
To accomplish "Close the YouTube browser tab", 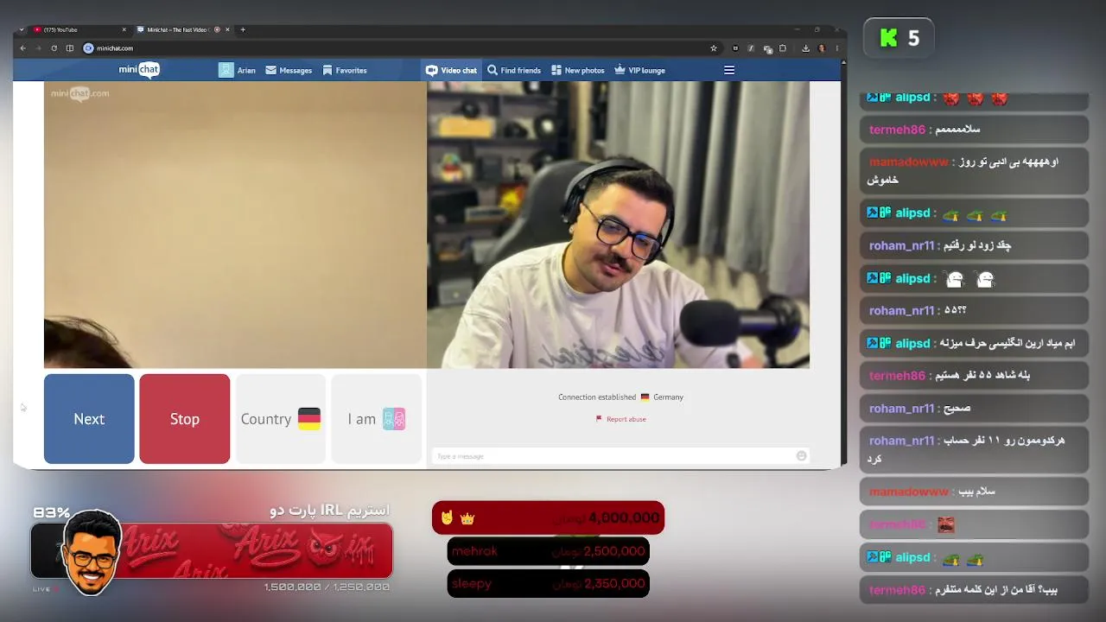I will (124, 29).
